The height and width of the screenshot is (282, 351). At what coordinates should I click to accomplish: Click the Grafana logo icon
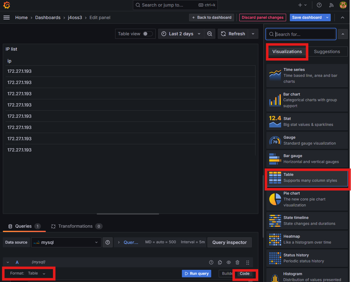(7, 5)
